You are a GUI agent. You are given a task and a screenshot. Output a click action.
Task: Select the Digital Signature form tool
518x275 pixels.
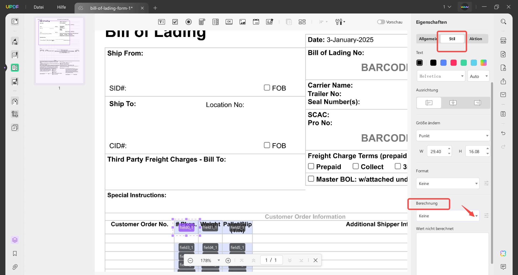pyautogui.click(x=270, y=22)
